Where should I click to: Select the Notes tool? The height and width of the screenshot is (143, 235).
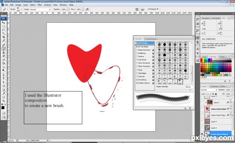[4, 90]
